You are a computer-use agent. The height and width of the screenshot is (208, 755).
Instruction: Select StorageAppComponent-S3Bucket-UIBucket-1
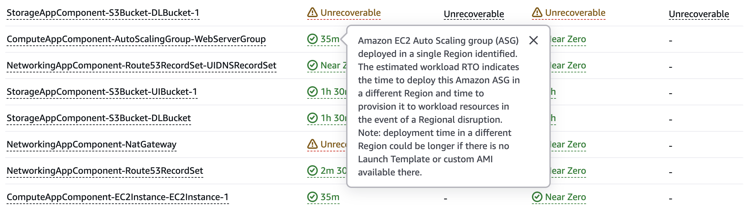[102, 92]
